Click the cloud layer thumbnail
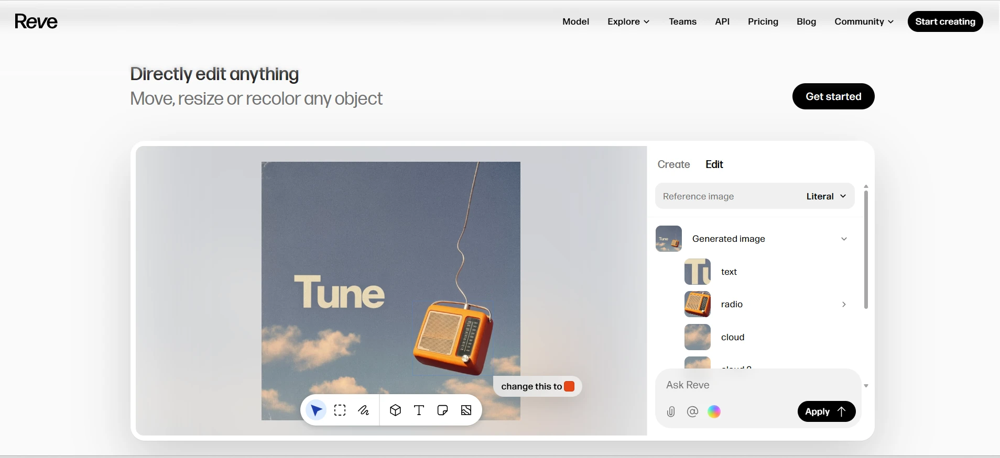This screenshot has width=1000, height=458. tap(698, 337)
